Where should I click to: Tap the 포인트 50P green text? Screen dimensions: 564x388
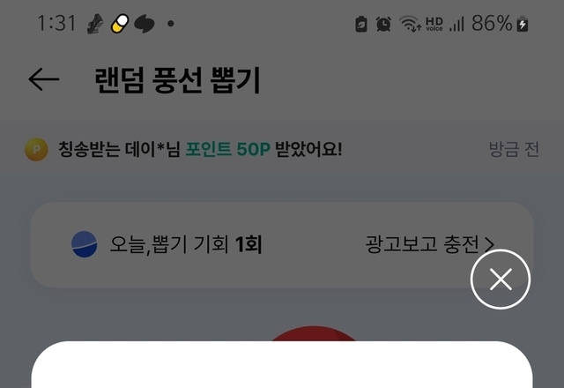(x=227, y=149)
